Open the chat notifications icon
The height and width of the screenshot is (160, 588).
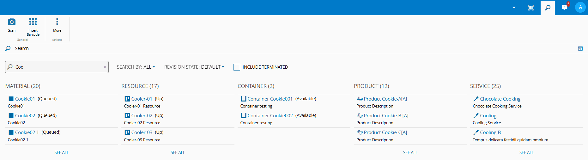[565, 8]
